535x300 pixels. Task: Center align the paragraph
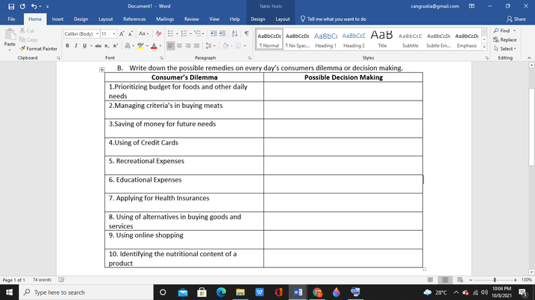coord(180,45)
